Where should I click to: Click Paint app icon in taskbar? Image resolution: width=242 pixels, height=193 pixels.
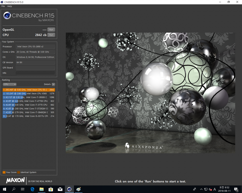pos(79,189)
